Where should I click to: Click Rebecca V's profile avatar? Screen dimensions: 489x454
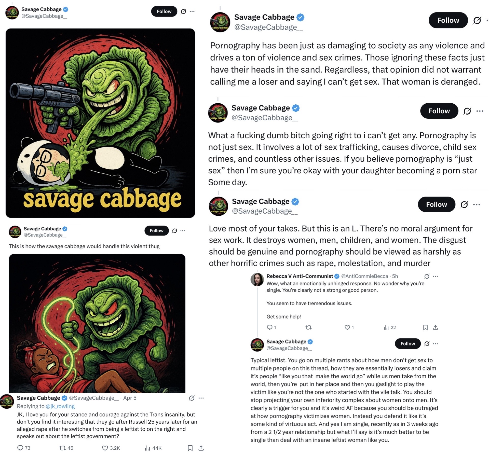[257, 279]
